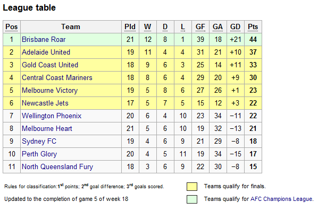The height and width of the screenshot is (211, 318).
Task: Select the Sydney FC link
Action: coord(39,141)
